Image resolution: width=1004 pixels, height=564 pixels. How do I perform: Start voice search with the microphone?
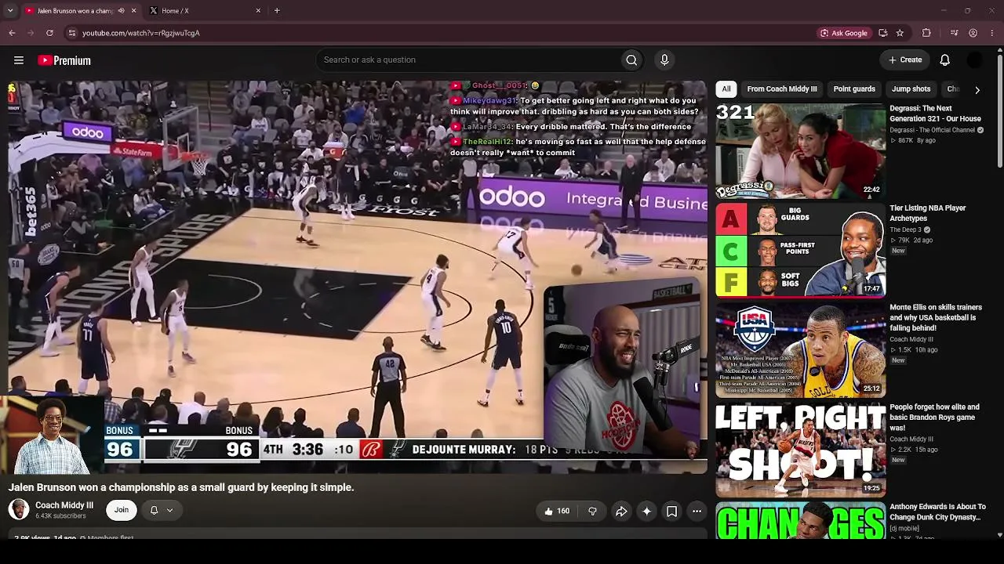click(664, 60)
